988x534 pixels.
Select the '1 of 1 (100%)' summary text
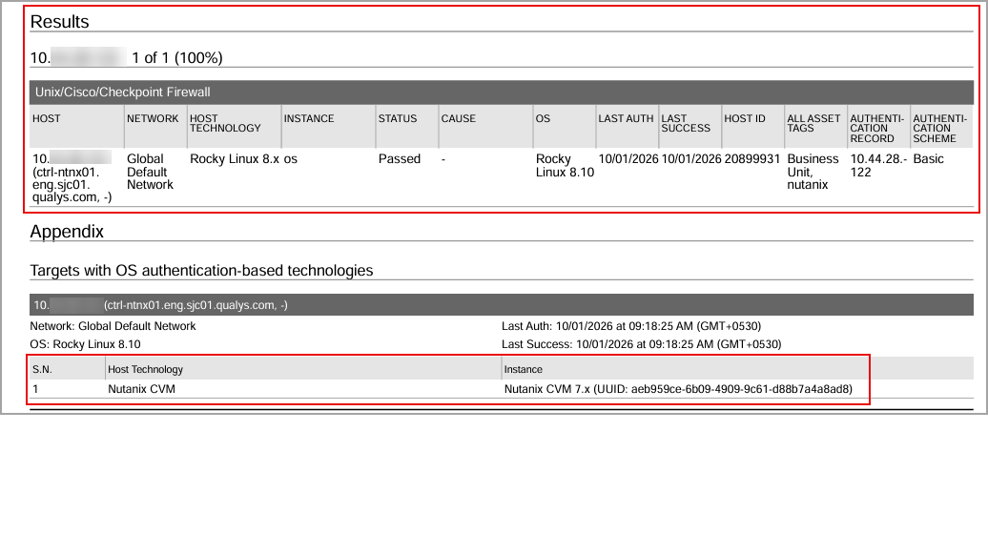tap(177, 58)
